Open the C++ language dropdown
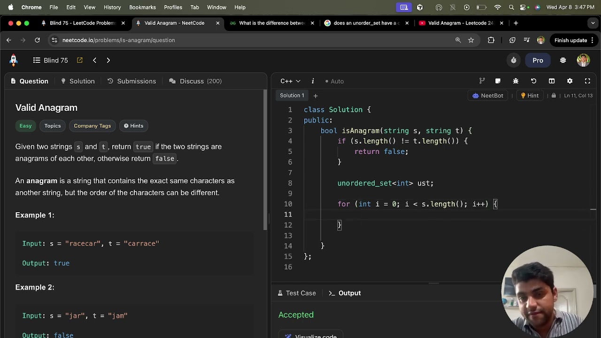This screenshot has height=338, width=601. 290,81
